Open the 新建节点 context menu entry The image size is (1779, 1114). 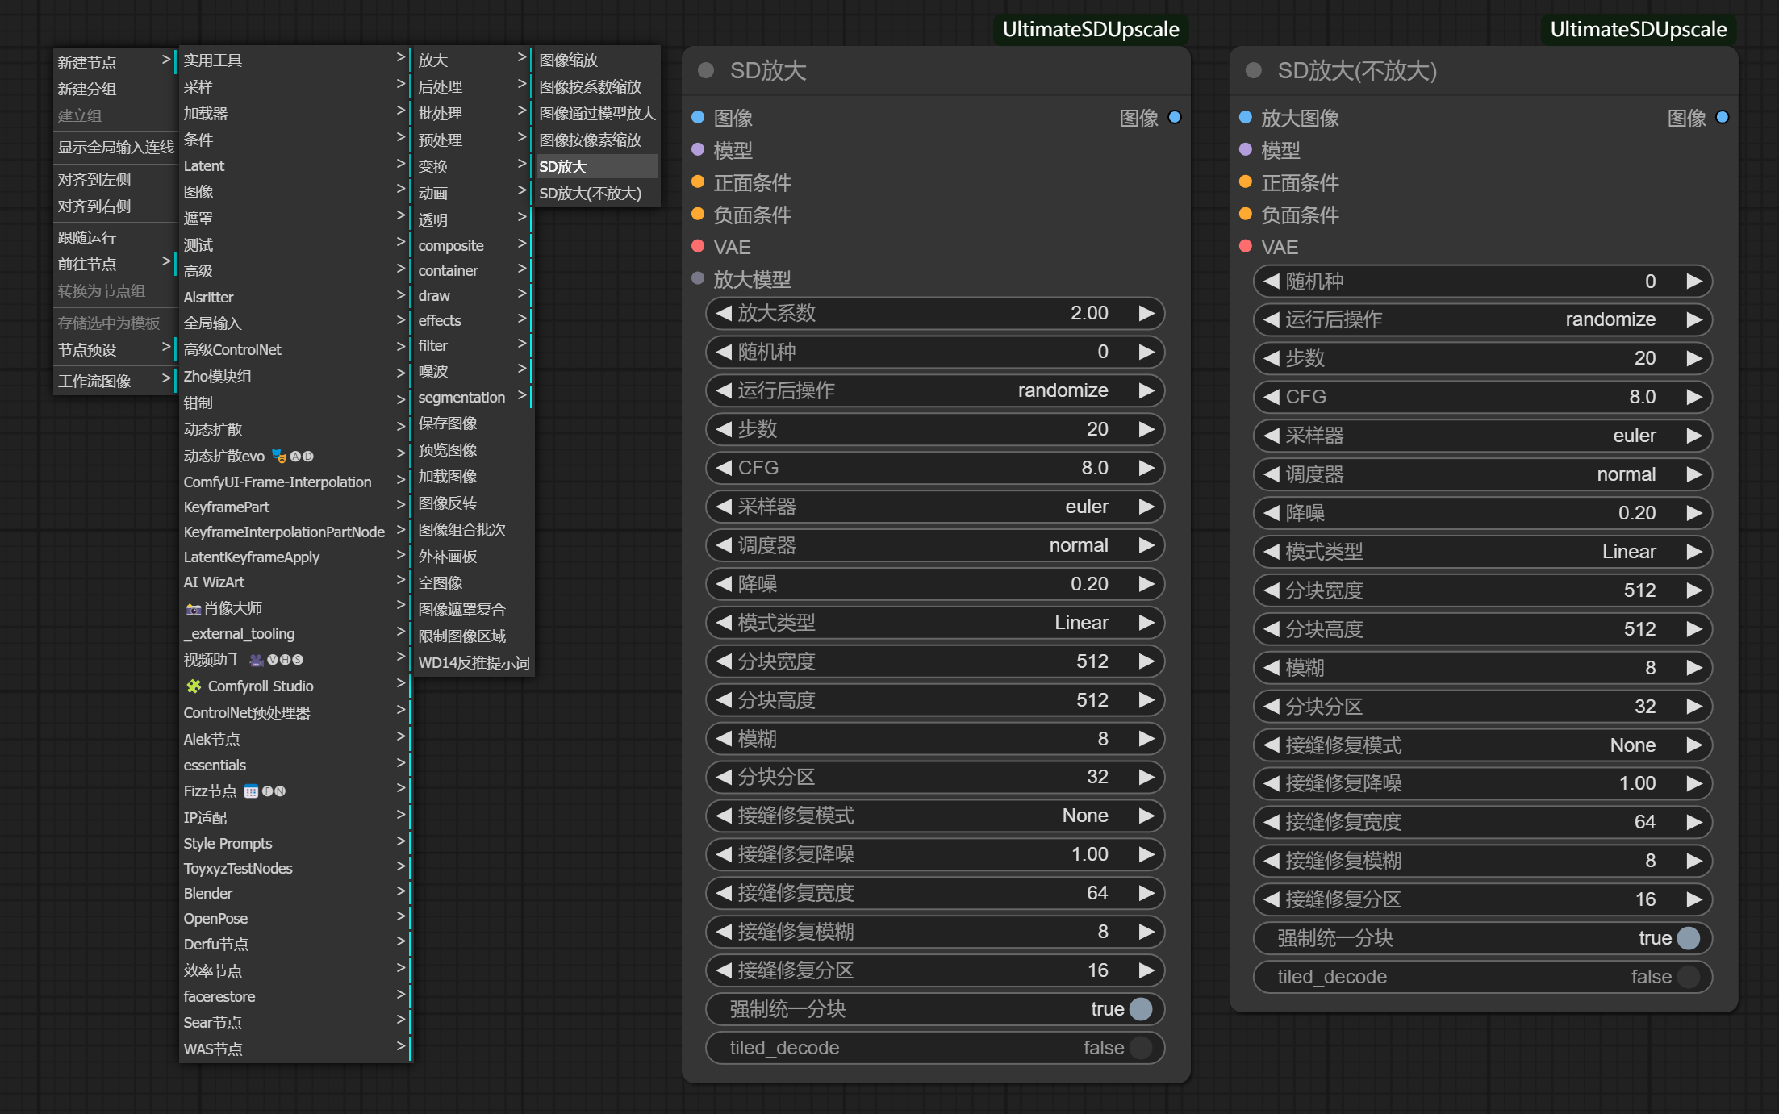tap(115, 62)
